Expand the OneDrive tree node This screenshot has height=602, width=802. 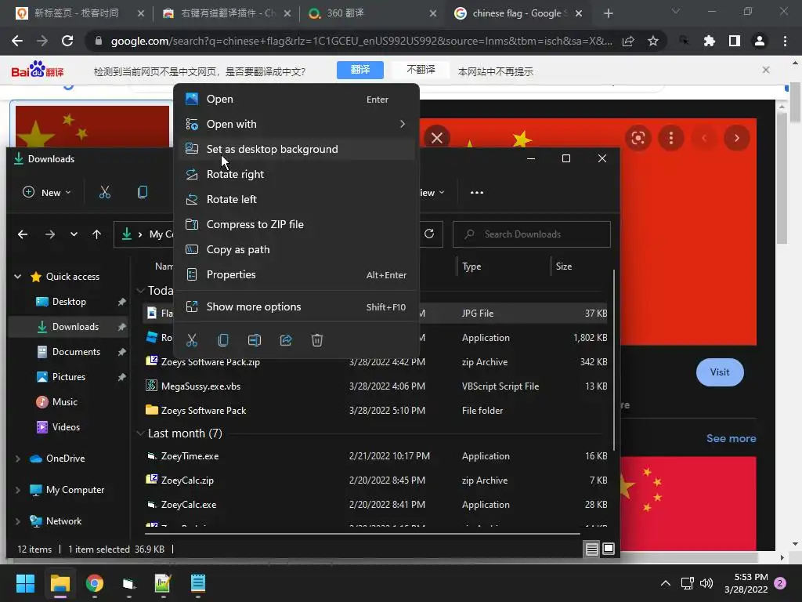(x=17, y=459)
